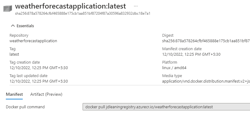Select the latest tag value
This screenshot has height=115, width=250.
coord(14,54)
